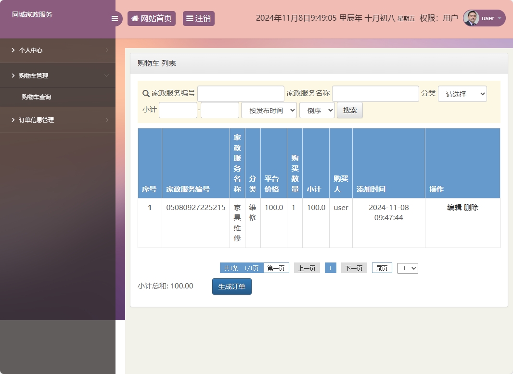Screen dimensions: 513x374
Task: Click the hamburger menu icon beside the site title
Action: 115,18
